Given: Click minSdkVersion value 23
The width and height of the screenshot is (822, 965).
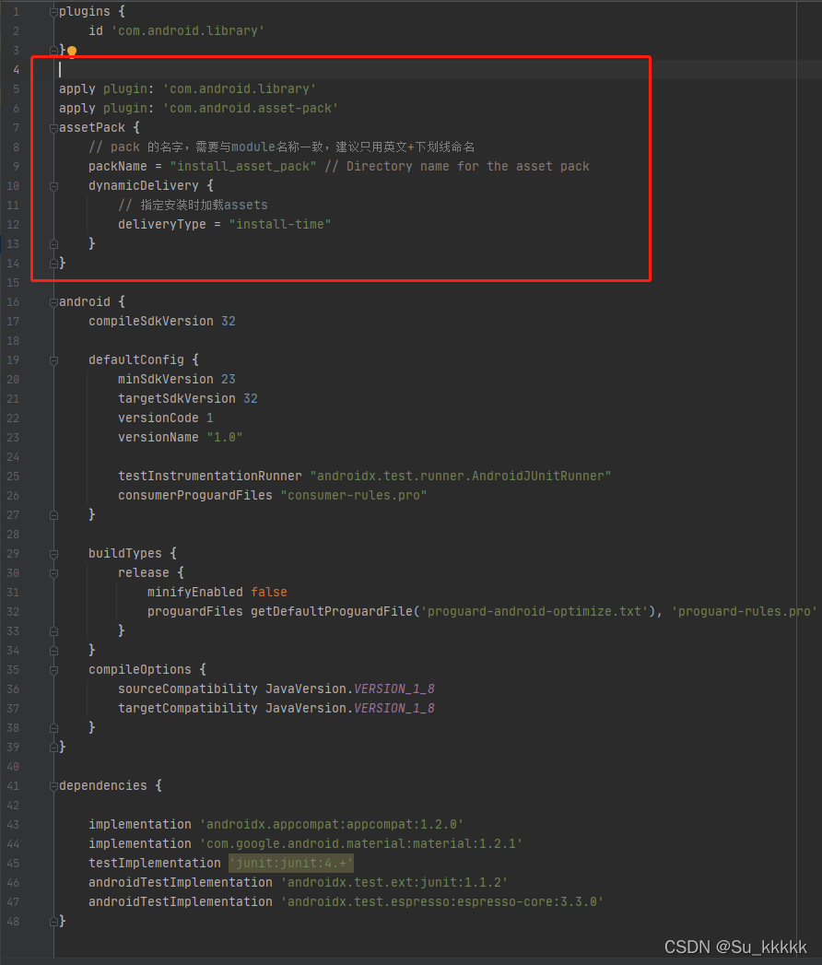Looking at the screenshot, I should click(x=229, y=379).
